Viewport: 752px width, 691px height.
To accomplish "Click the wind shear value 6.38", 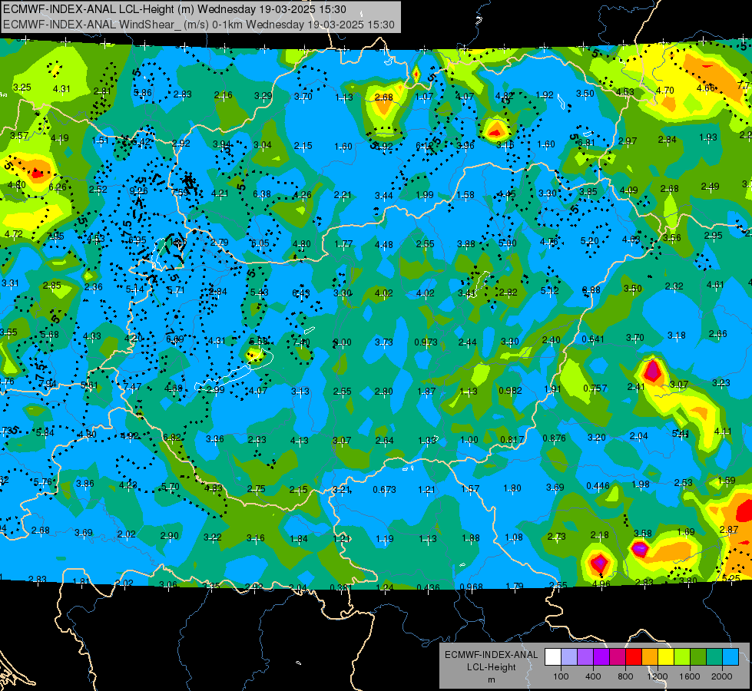I will [x=261, y=193].
